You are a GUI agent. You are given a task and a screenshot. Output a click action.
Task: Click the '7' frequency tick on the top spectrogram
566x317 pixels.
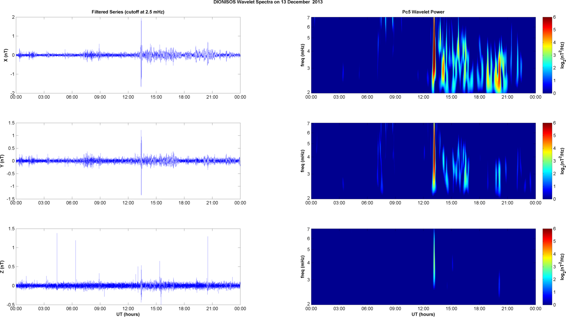(x=308, y=17)
